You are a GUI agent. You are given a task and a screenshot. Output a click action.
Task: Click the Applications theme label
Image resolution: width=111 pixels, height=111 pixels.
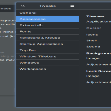99,22
